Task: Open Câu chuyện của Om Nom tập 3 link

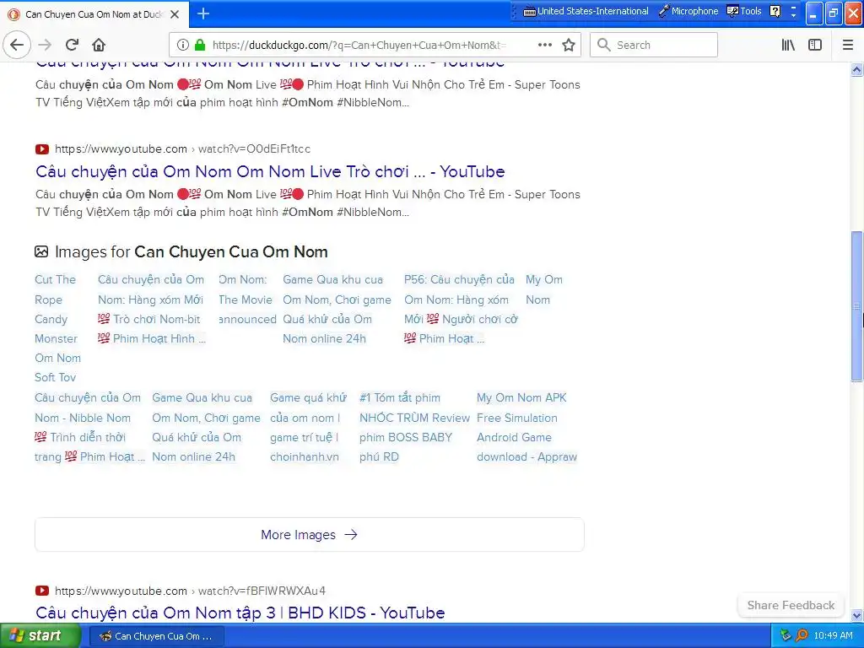Action: coord(240,613)
